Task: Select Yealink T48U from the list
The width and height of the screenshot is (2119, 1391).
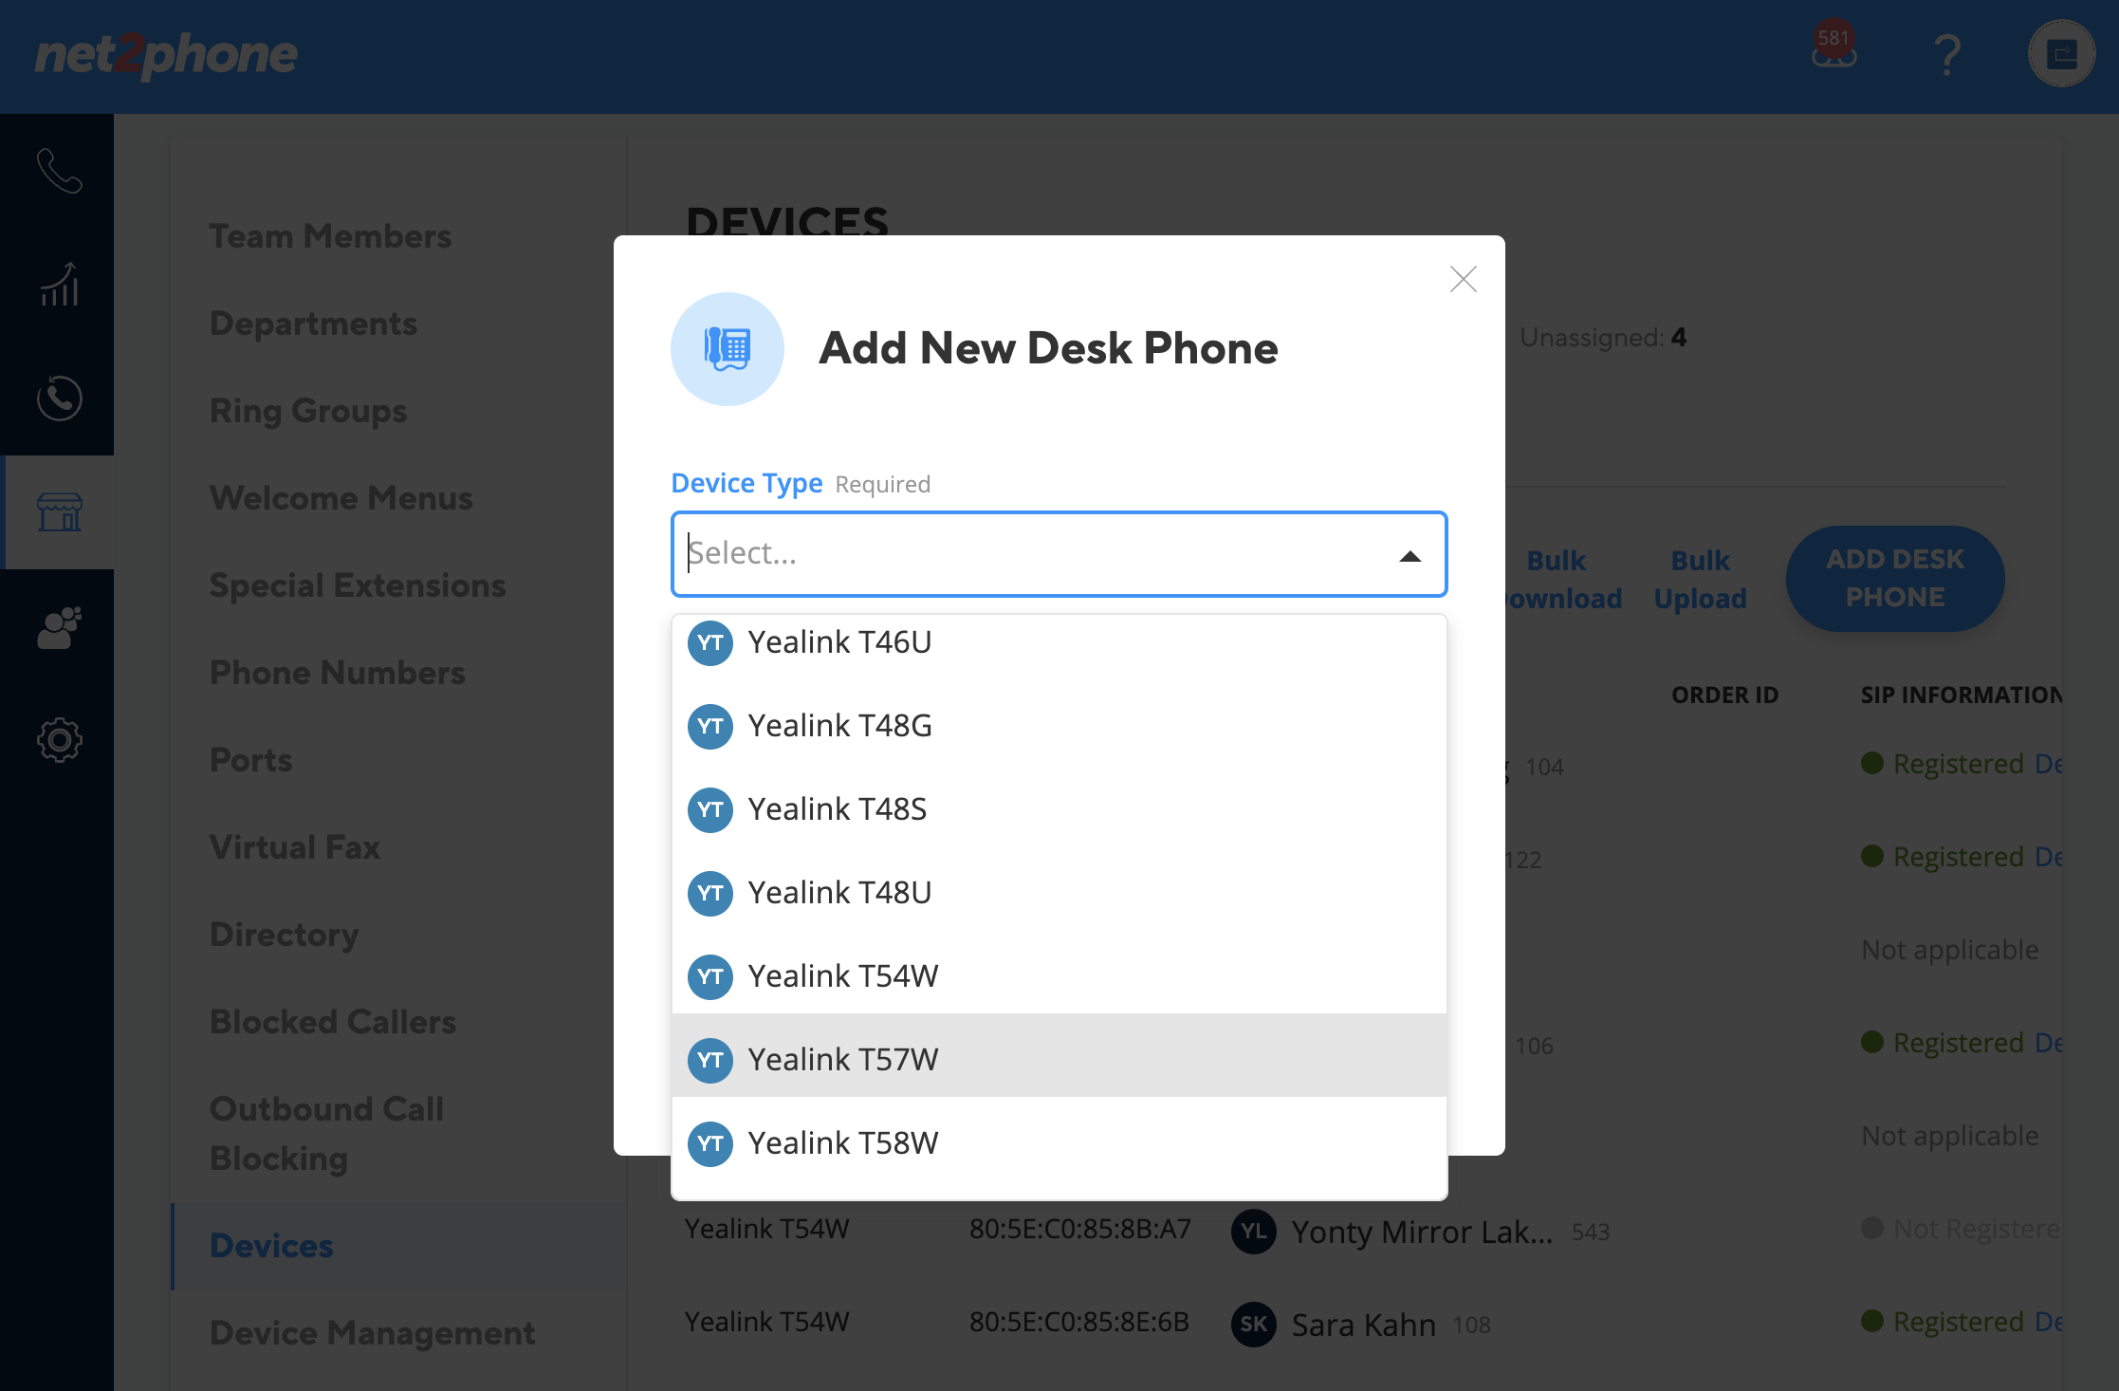Action: 1059,893
